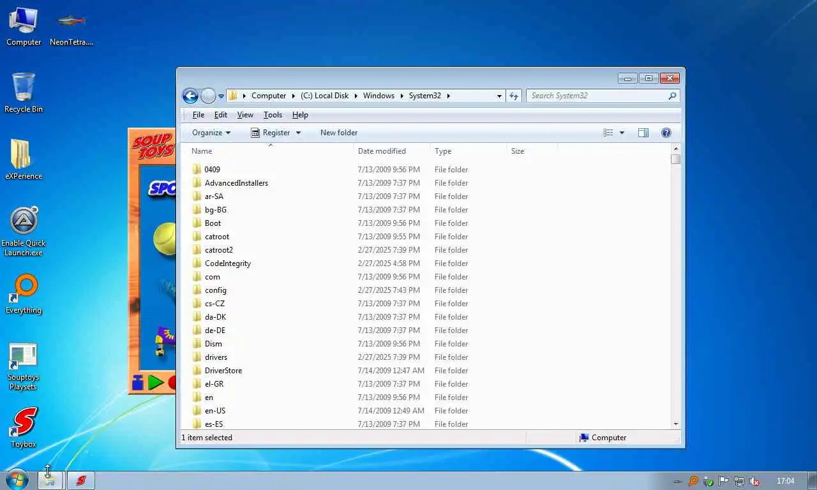Image resolution: width=817 pixels, height=490 pixels.
Task: Click the New folder button
Action: coord(339,133)
